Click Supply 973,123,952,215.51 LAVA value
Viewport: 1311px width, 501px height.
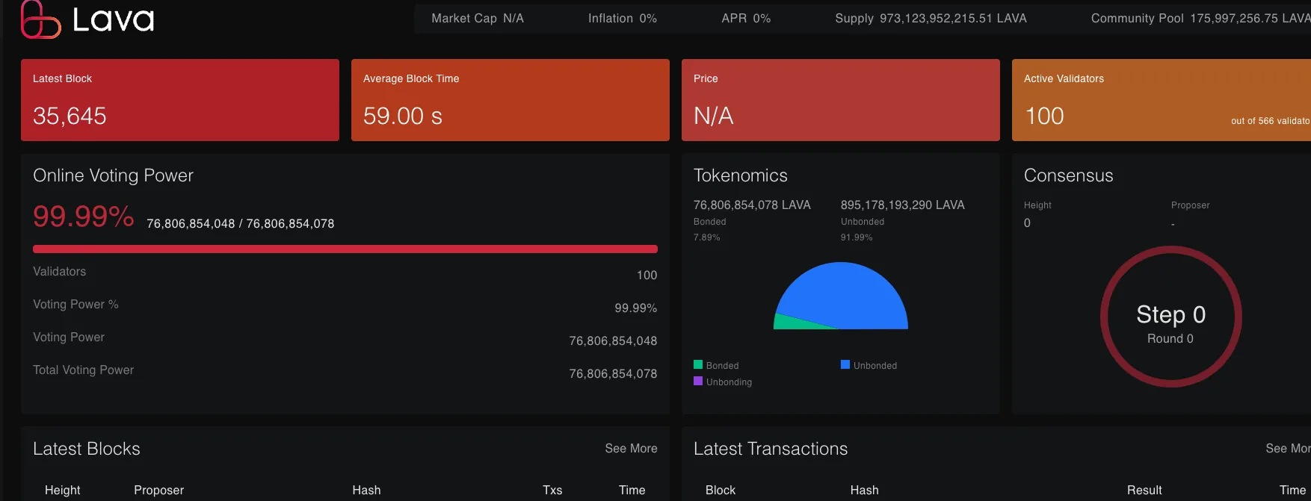pos(953,18)
